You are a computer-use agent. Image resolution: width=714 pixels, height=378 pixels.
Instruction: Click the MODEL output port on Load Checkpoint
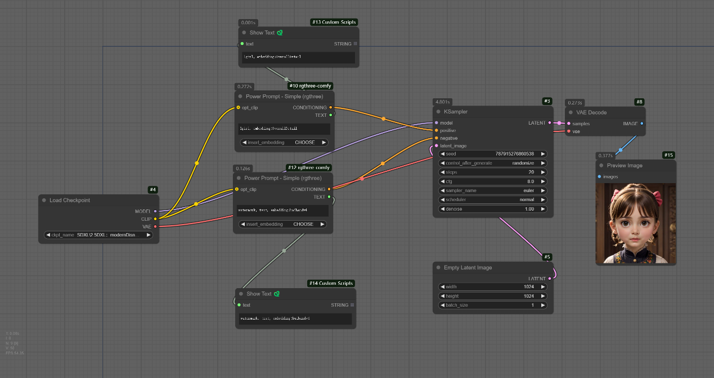pyautogui.click(x=155, y=211)
